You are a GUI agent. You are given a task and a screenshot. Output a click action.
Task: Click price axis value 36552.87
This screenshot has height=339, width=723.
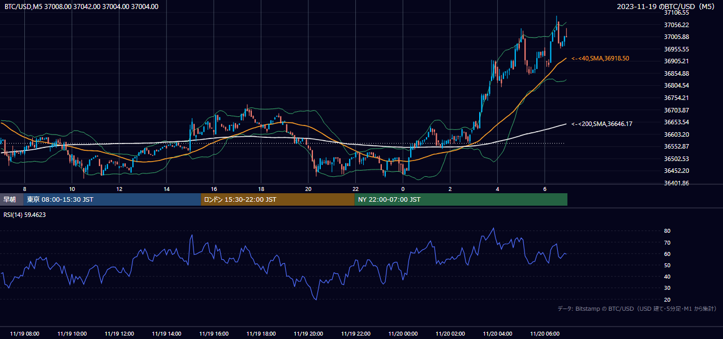pos(677,146)
